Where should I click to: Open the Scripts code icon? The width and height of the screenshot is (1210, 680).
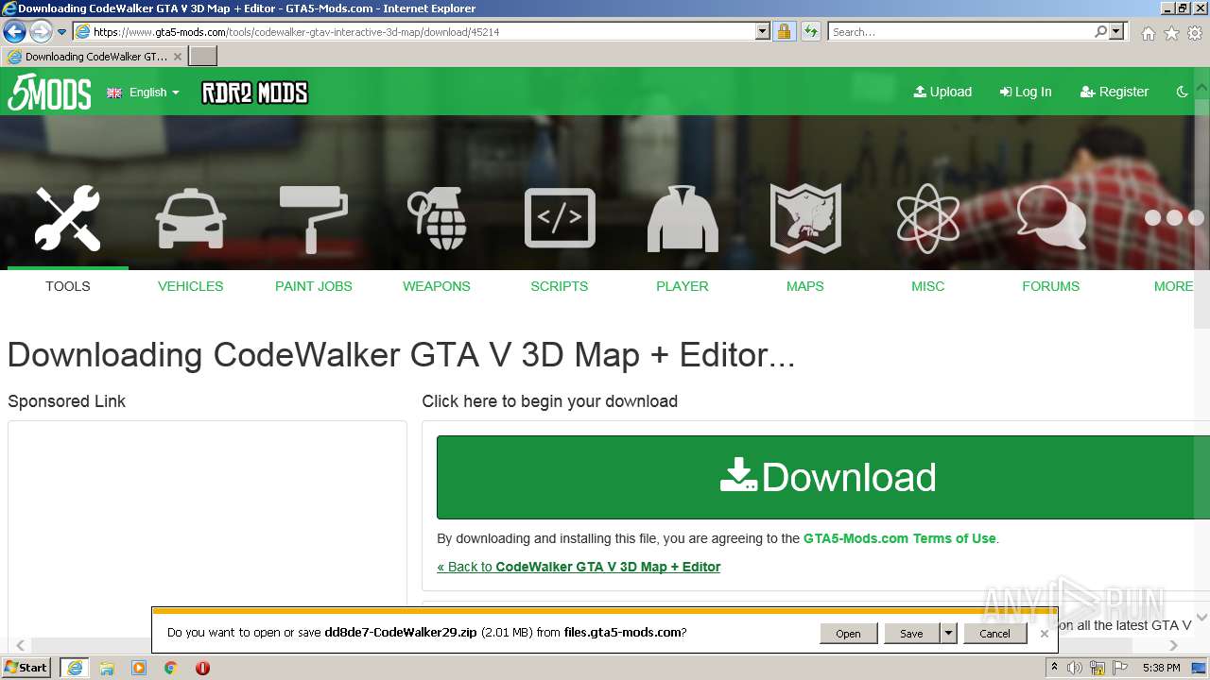coord(560,218)
